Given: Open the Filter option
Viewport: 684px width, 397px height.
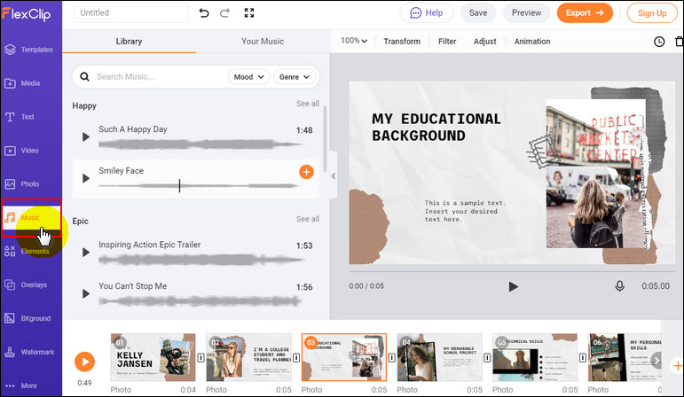Looking at the screenshot, I should [447, 42].
